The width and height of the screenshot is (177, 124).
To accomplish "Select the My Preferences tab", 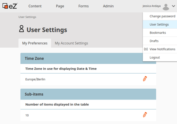I will click(x=35, y=43).
